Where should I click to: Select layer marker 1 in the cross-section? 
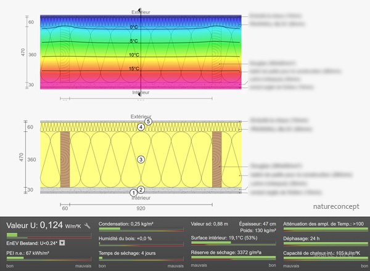coord(134,193)
